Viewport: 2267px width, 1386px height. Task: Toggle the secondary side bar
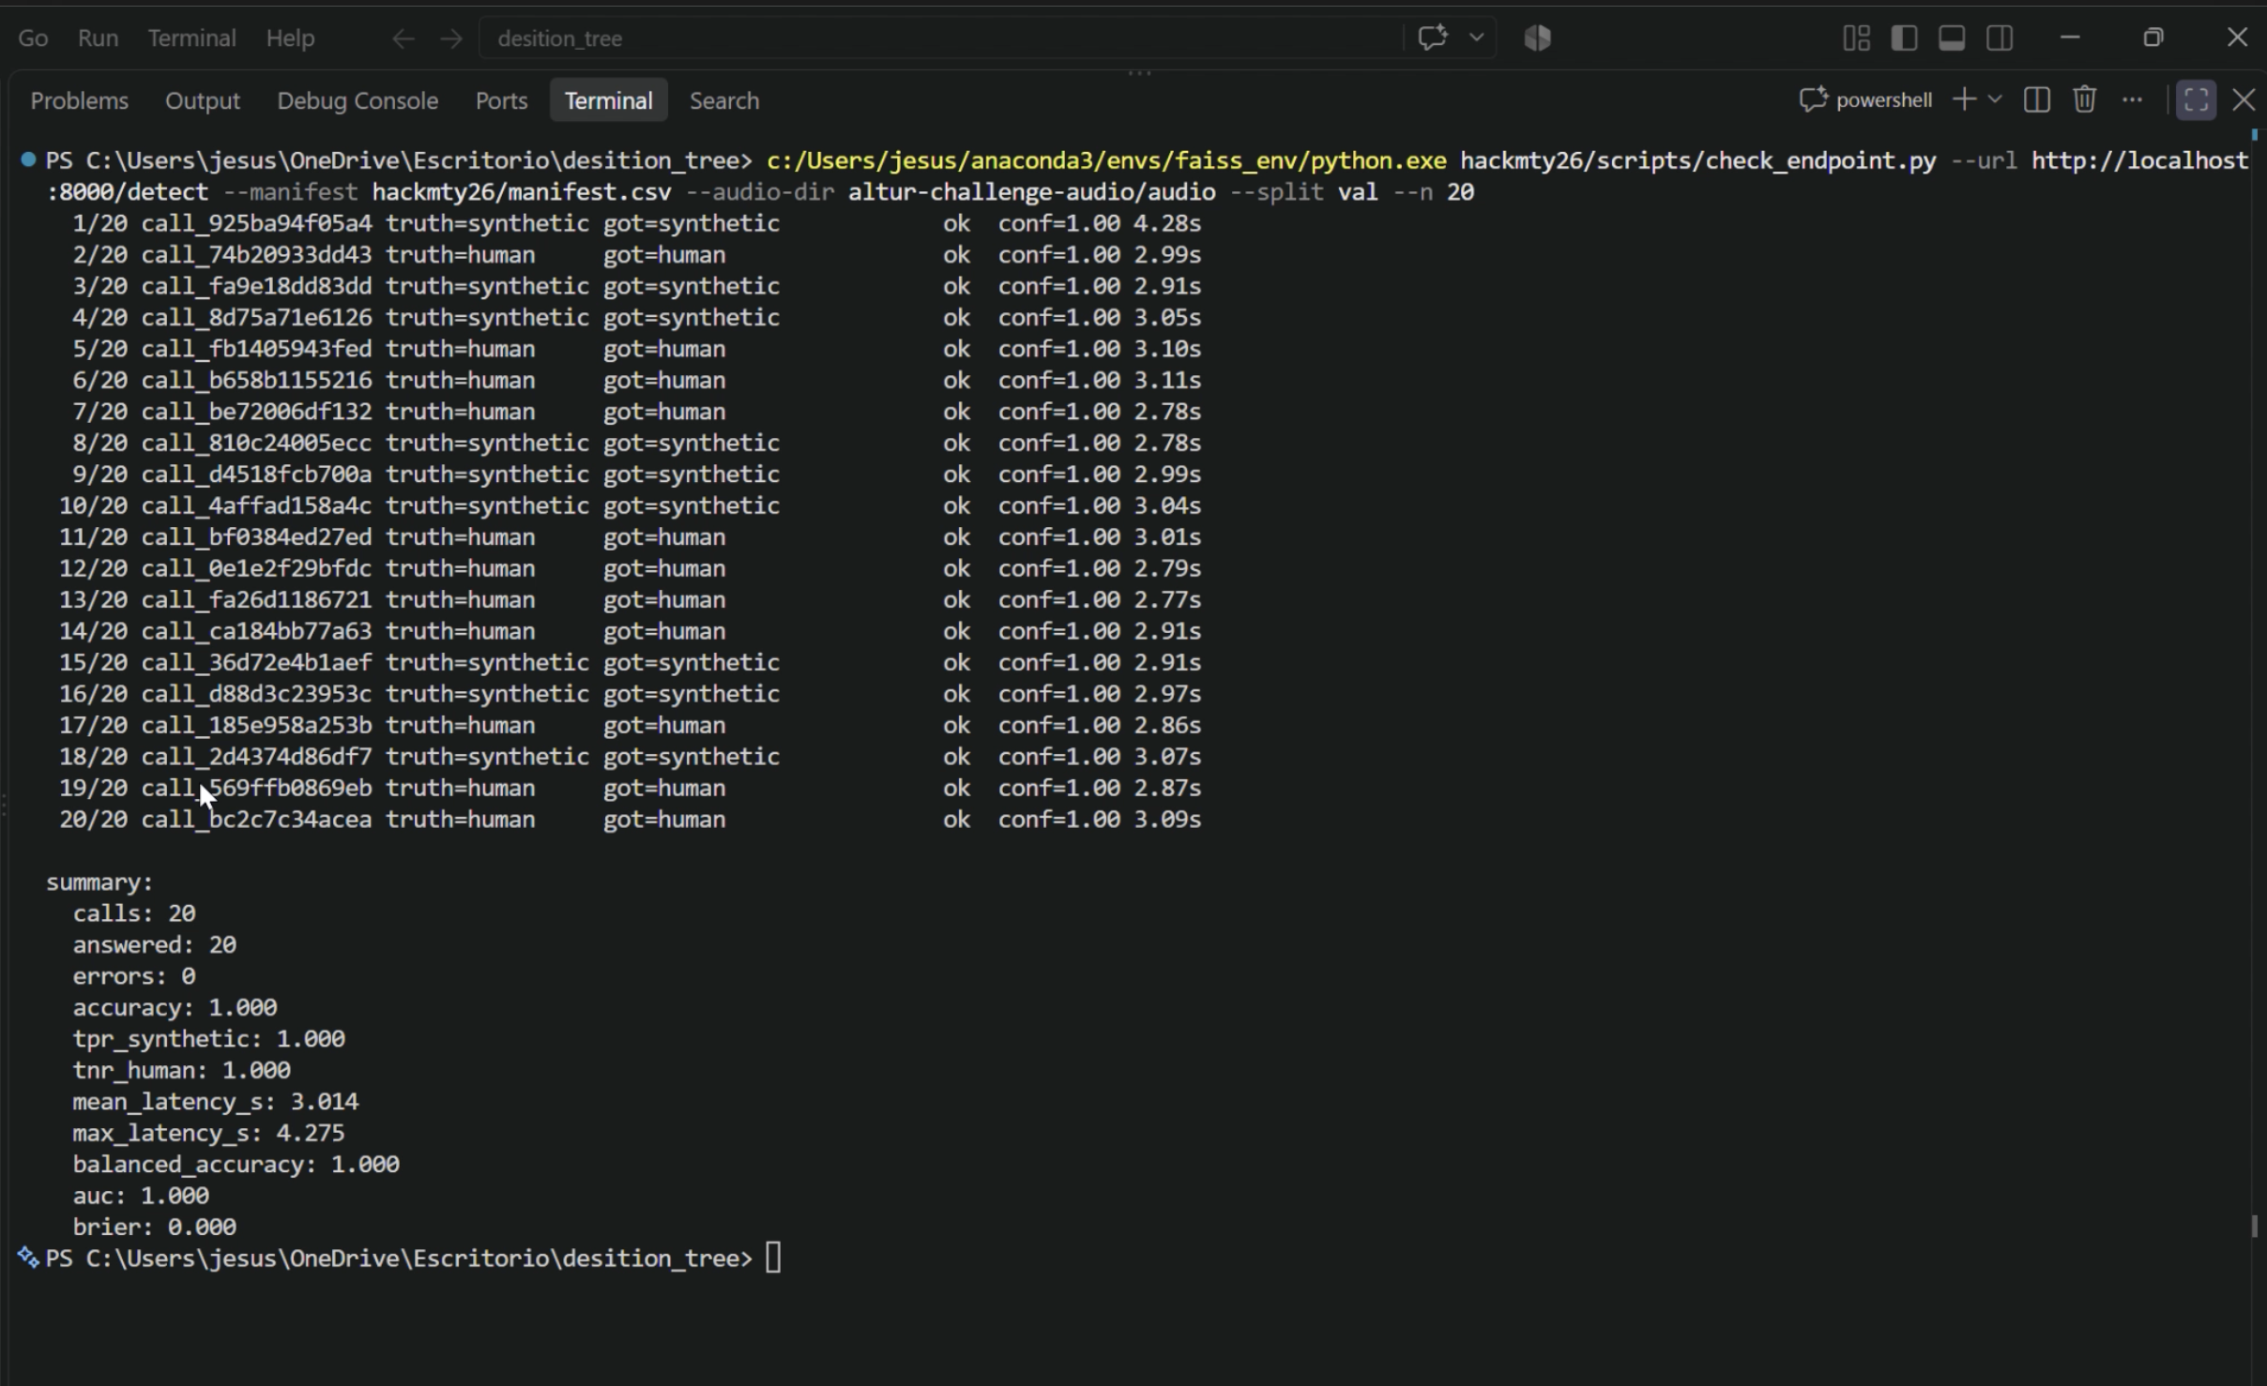[x=2000, y=38]
